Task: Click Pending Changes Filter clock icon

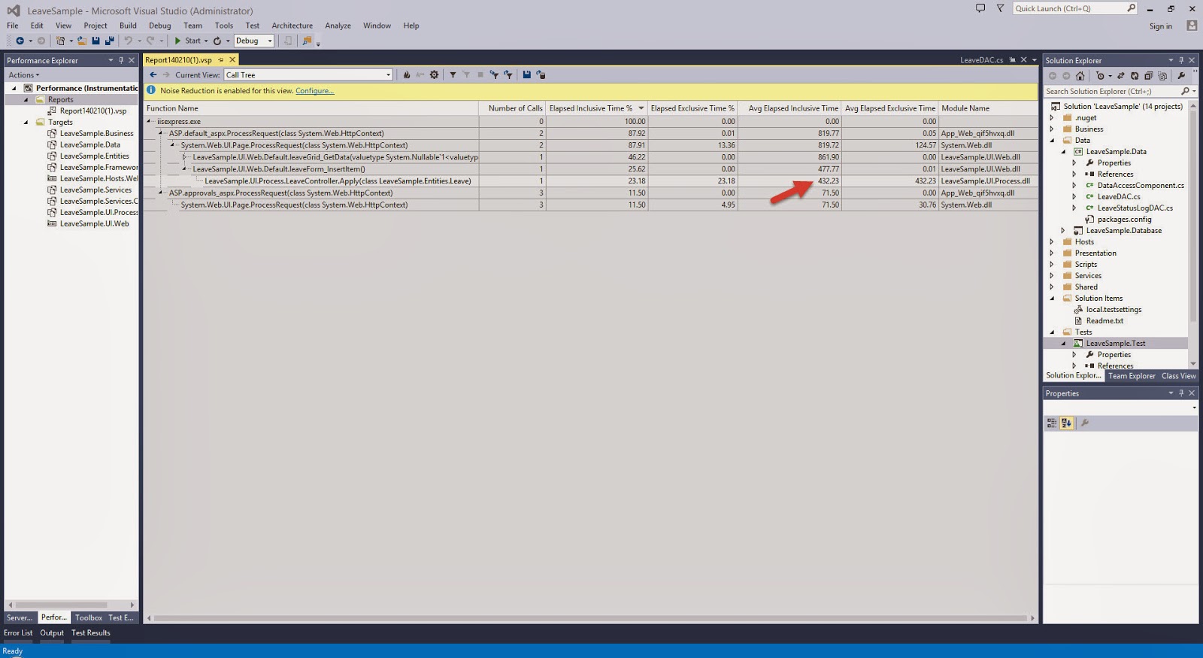Action: pyautogui.click(x=1100, y=76)
